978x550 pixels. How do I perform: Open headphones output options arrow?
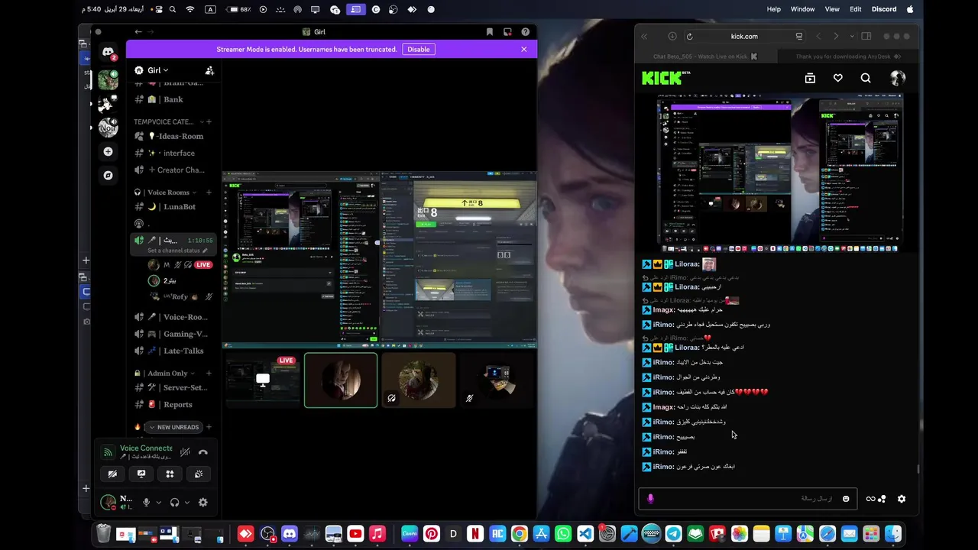187,502
